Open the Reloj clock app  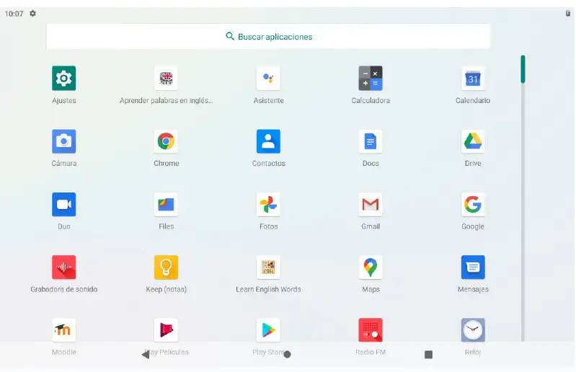(473, 330)
